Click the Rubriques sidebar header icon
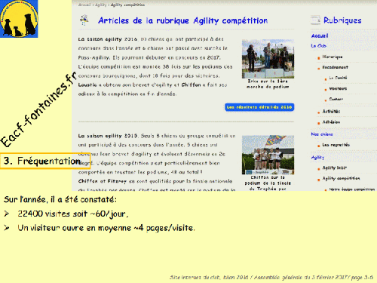The width and height of the screenshot is (377, 283). [x=315, y=20]
